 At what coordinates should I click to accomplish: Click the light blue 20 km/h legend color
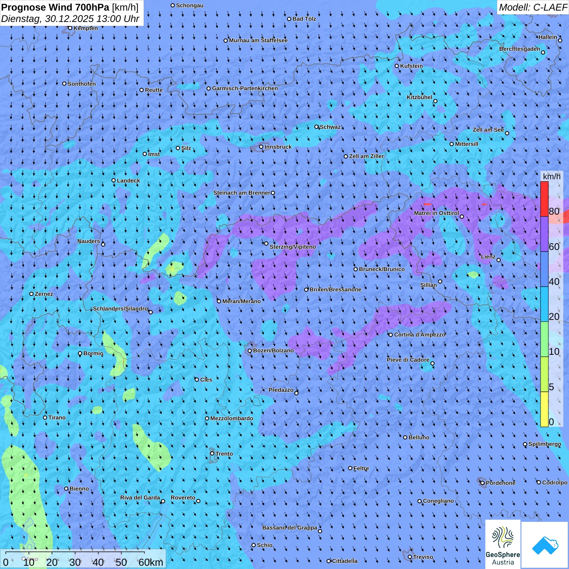coord(544,304)
